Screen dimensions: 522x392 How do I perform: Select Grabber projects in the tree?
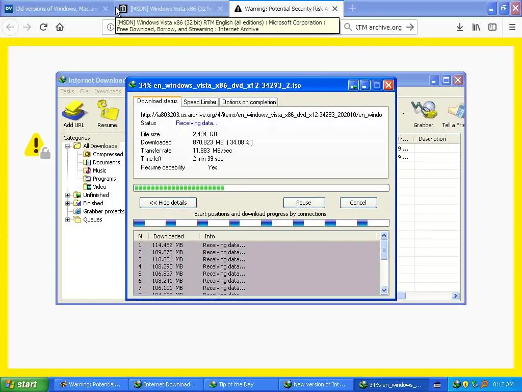click(x=99, y=211)
